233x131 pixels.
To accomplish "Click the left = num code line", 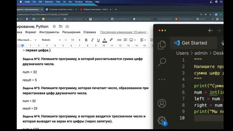I will (x=209, y=99).
